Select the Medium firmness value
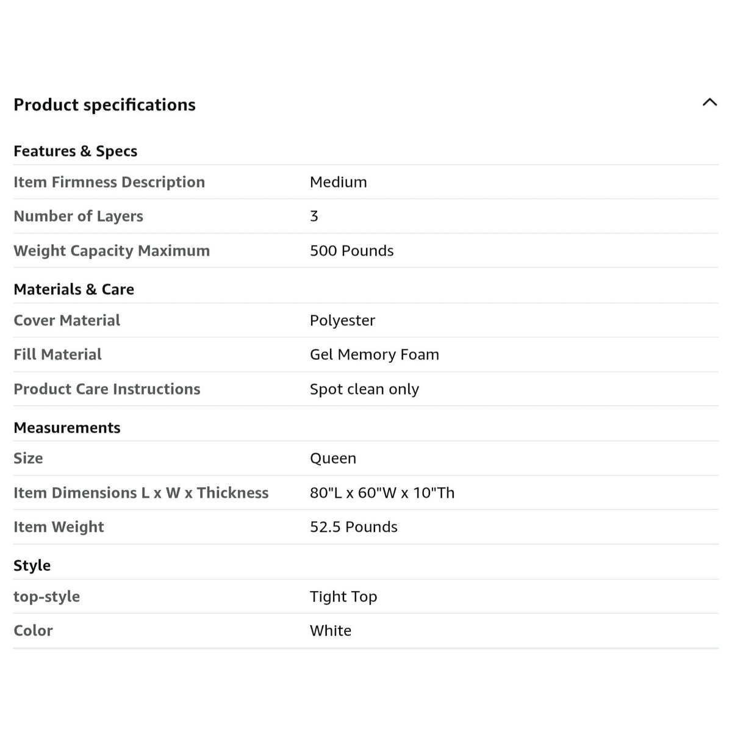This screenshot has width=732, height=732. click(x=339, y=182)
